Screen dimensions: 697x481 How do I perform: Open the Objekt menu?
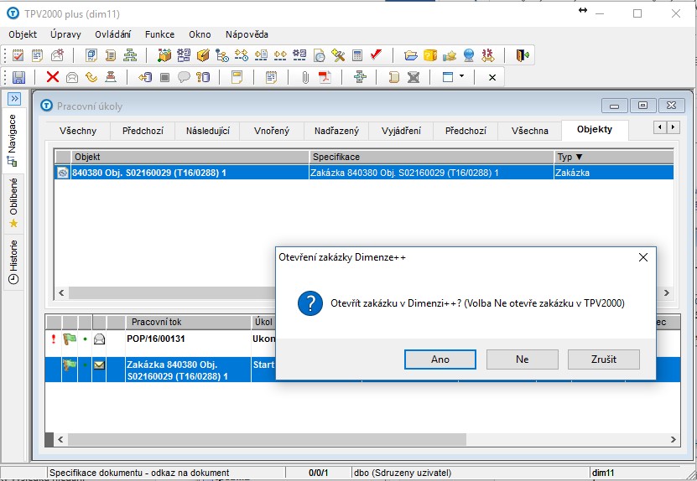23,34
